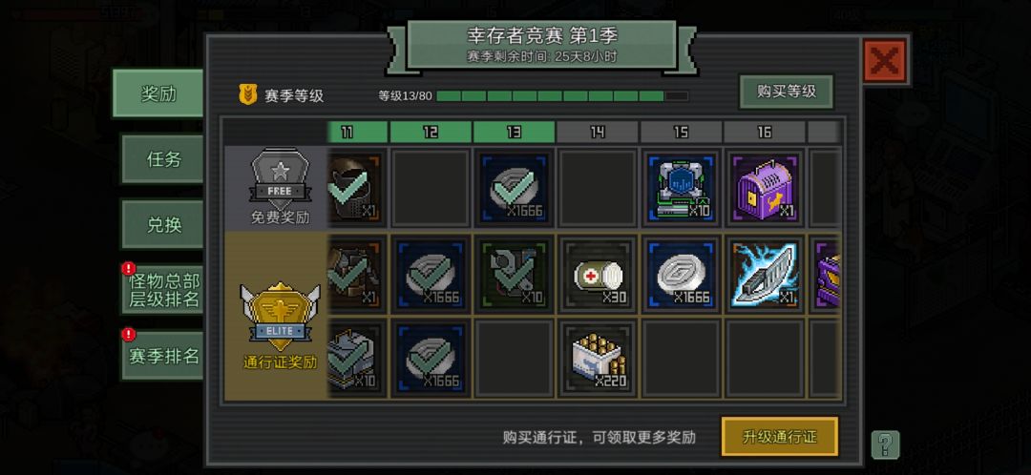
Task: Pick the ammo box x220 reward
Action: tap(597, 358)
